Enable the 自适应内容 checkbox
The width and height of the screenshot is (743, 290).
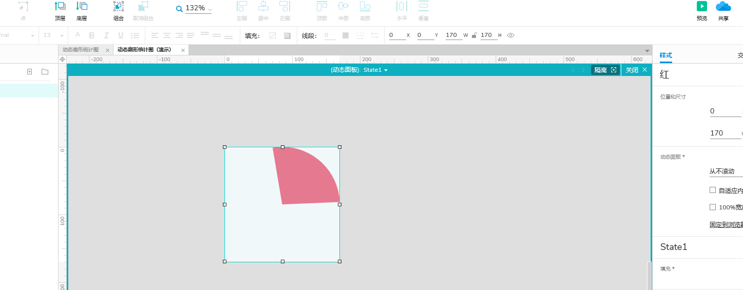pos(713,190)
